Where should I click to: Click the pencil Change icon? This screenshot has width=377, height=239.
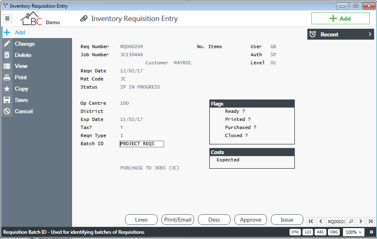7,44
